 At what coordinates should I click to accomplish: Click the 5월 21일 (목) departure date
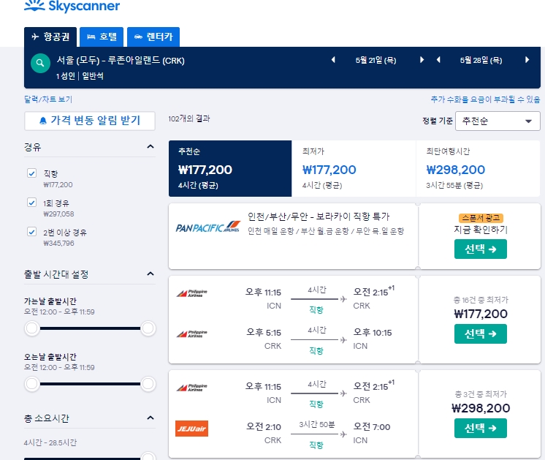tap(376, 60)
